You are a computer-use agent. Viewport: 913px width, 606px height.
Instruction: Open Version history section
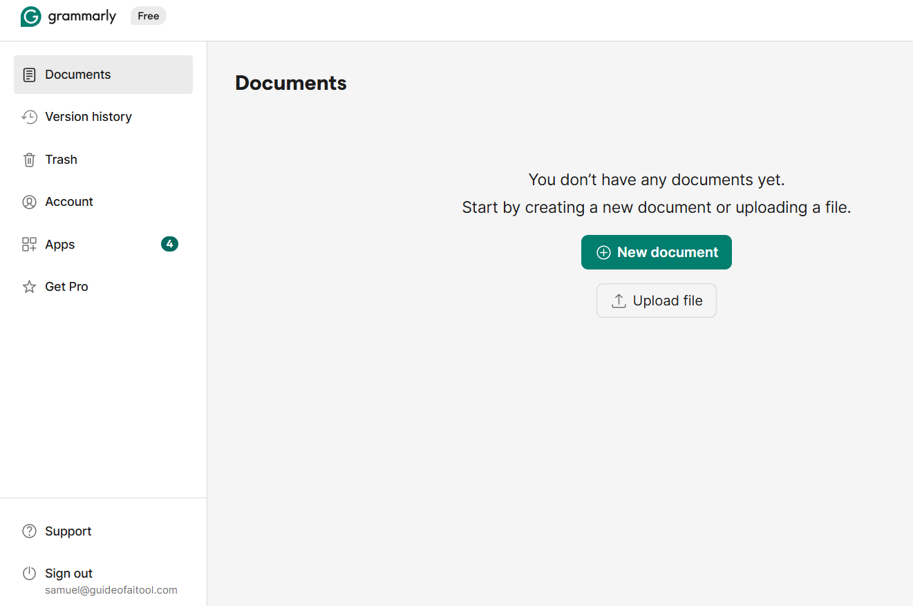103,117
